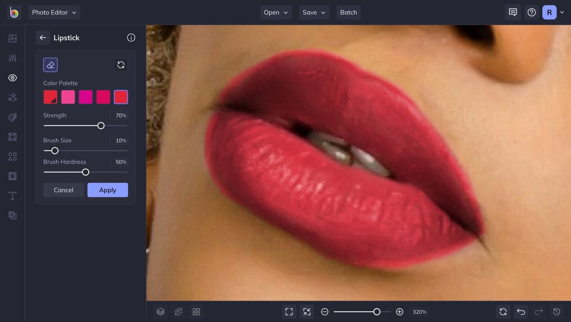Click the reset lipstick changes icon
Image resolution: width=571 pixels, height=322 pixels.
tap(121, 64)
